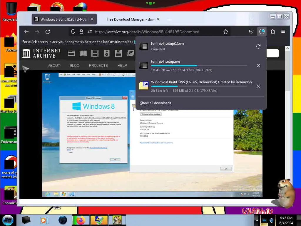Image resolution: width=301 pixels, height=226 pixels.
Task: Click Show all downloads
Action: coord(156,103)
